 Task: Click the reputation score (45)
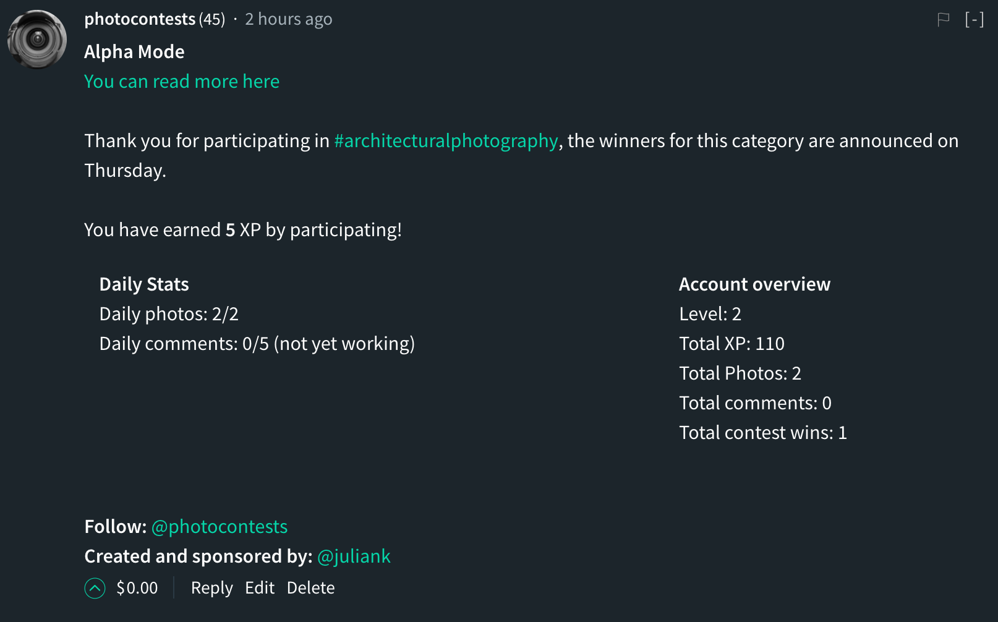click(212, 19)
